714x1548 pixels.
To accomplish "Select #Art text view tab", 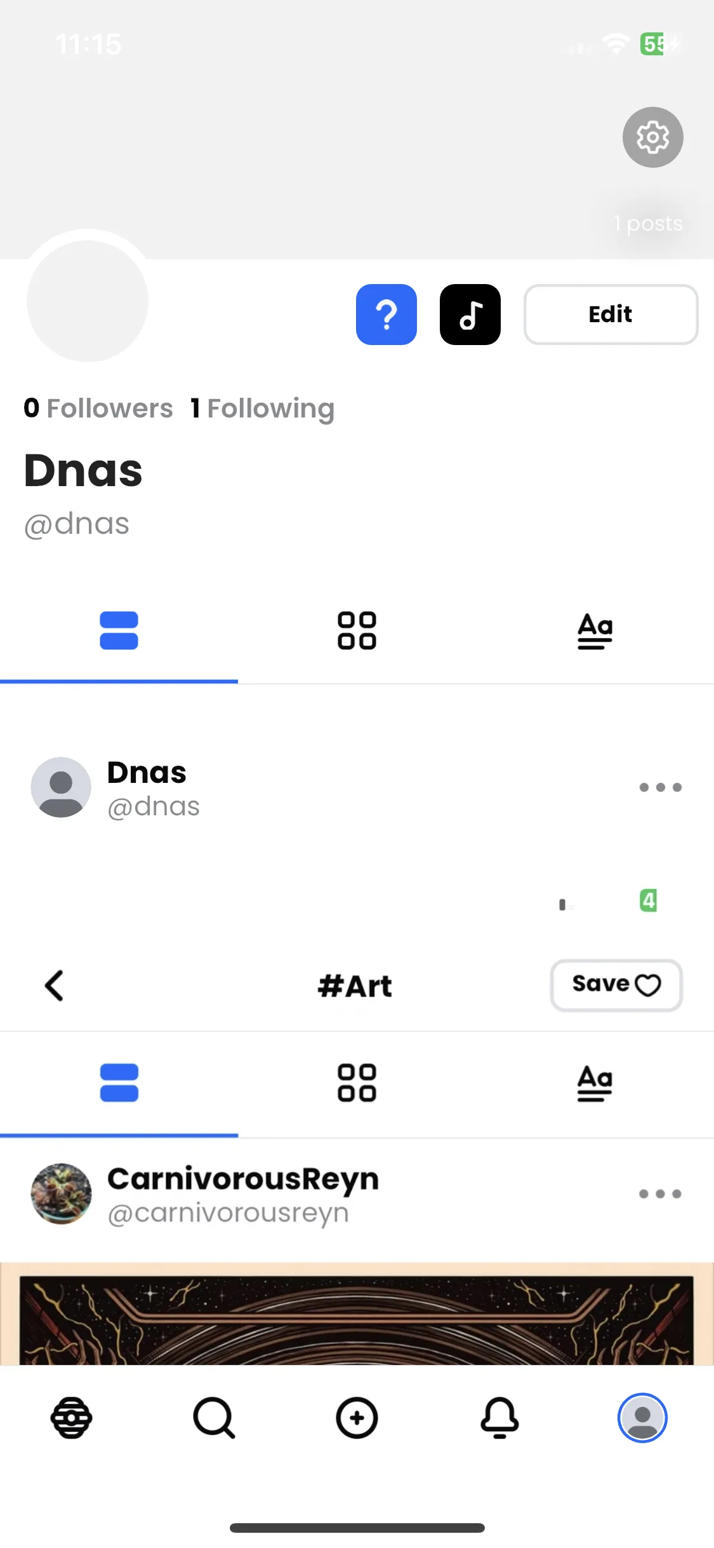I will [595, 1083].
